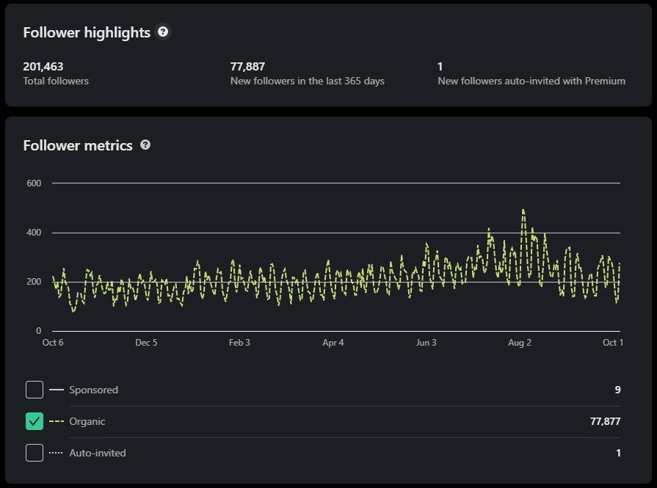Click the 77,887 new followers figure
The width and height of the screenshot is (657, 488).
pyautogui.click(x=247, y=67)
